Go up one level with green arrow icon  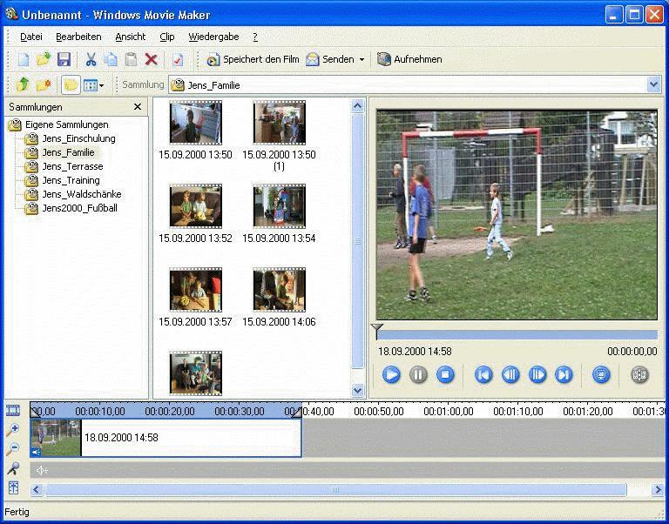click(23, 84)
